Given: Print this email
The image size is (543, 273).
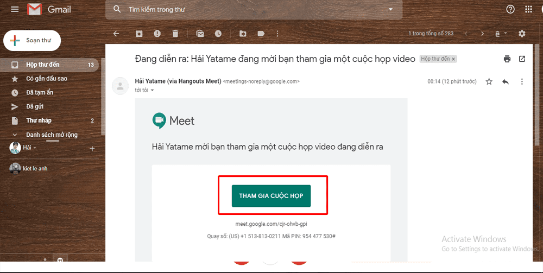Looking at the screenshot, I should tap(507, 59).
